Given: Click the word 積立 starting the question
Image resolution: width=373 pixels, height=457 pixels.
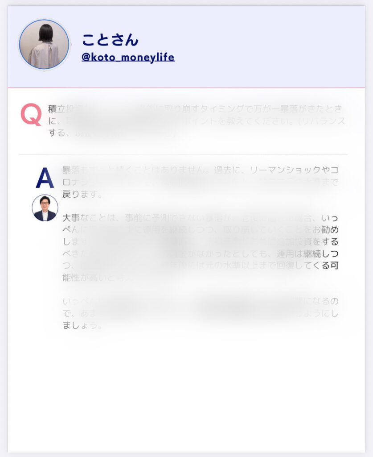Looking at the screenshot, I should (x=57, y=109).
